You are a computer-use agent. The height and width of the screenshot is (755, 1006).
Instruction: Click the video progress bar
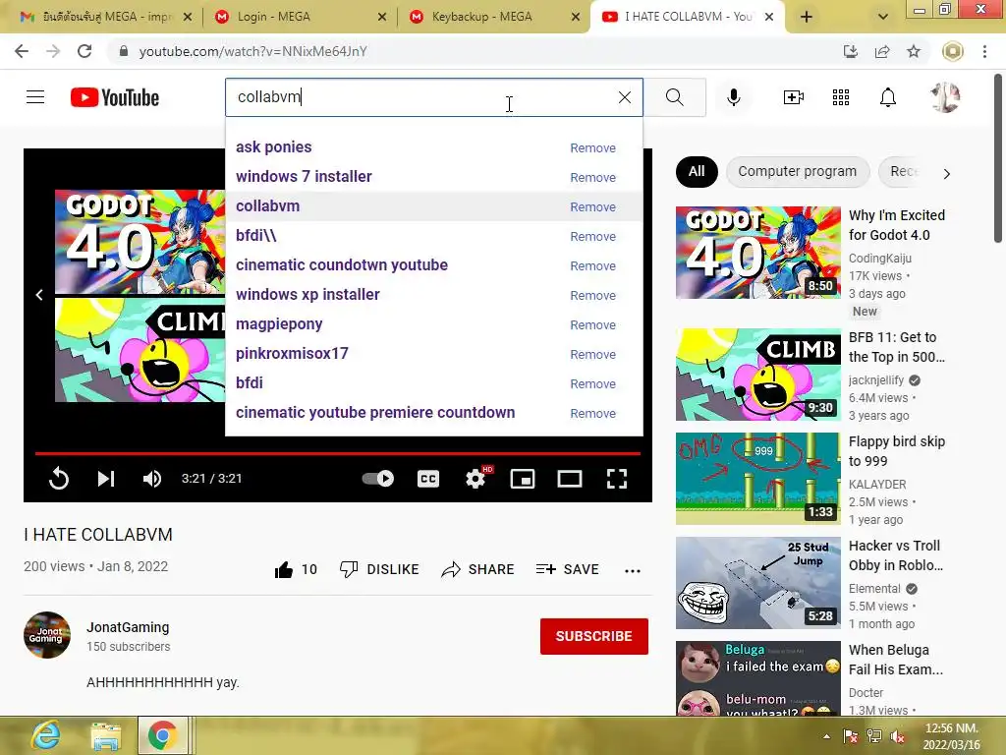point(338,453)
